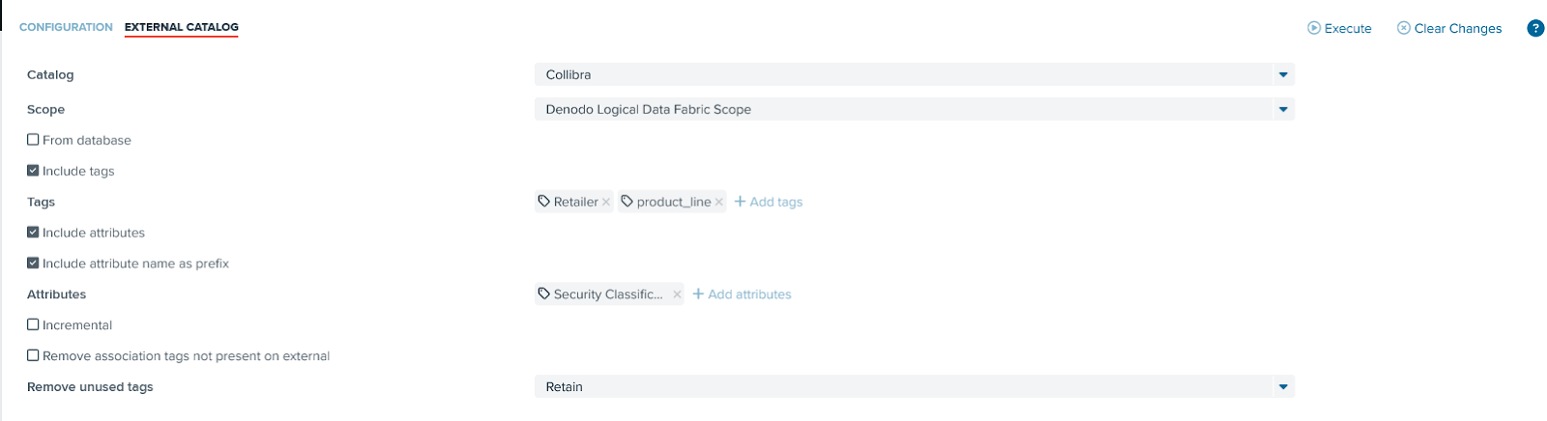Click the plus icon beside Add attributes
Viewport: 1547px width, 421px height.
(698, 294)
